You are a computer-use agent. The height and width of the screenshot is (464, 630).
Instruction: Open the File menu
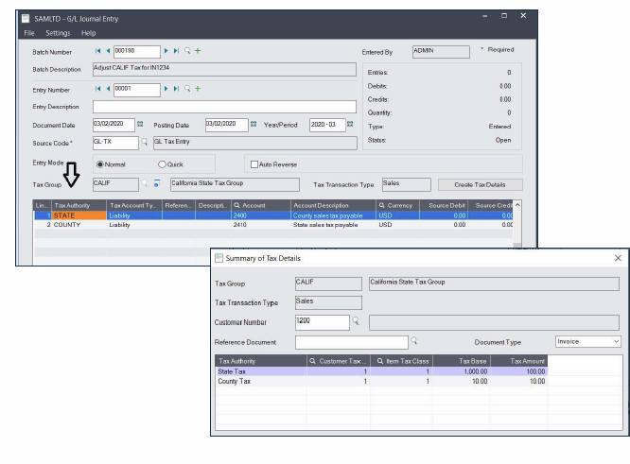tap(28, 33)
